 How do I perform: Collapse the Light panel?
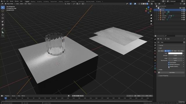coord(160,48)
